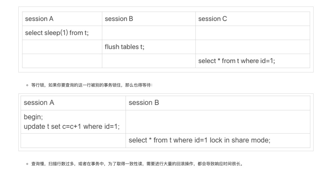Click bullet marker before the 等行锁 paragraph
327x179 pixels.
click(27, 85)
